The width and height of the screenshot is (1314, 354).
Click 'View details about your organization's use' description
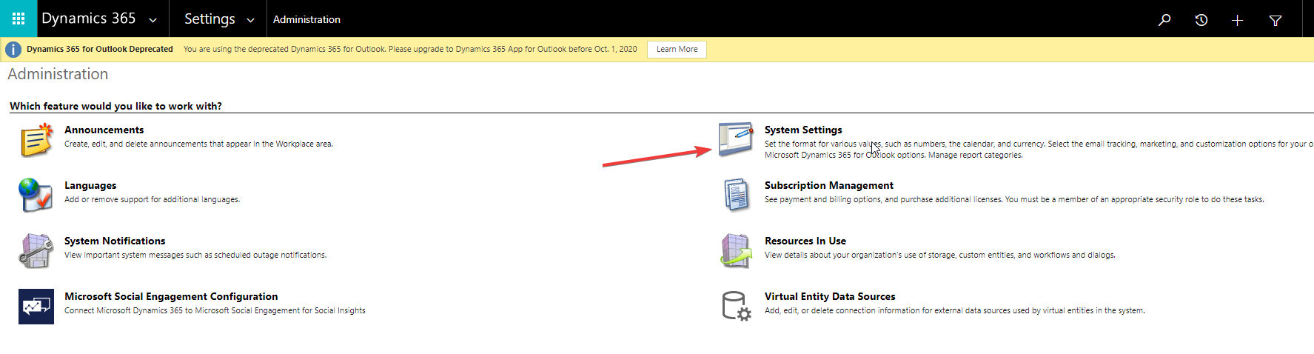point(940,255)
